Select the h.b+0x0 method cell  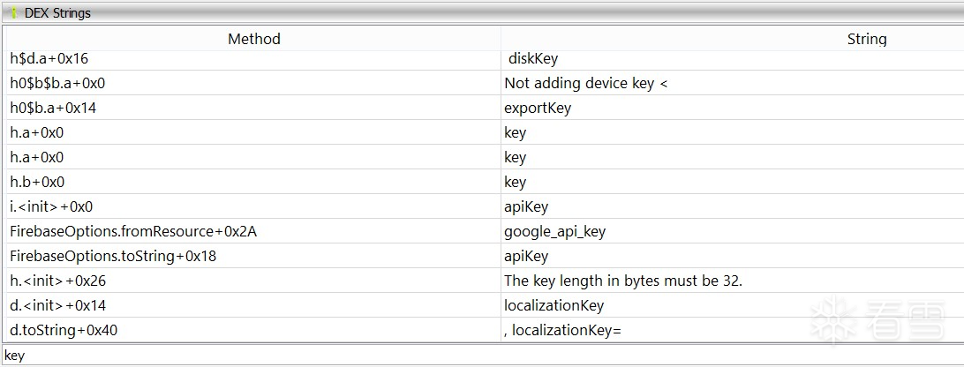tap(37, 182)
